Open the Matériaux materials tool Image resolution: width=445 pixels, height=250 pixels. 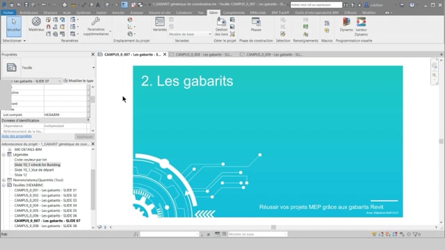(x=36, y=24)
